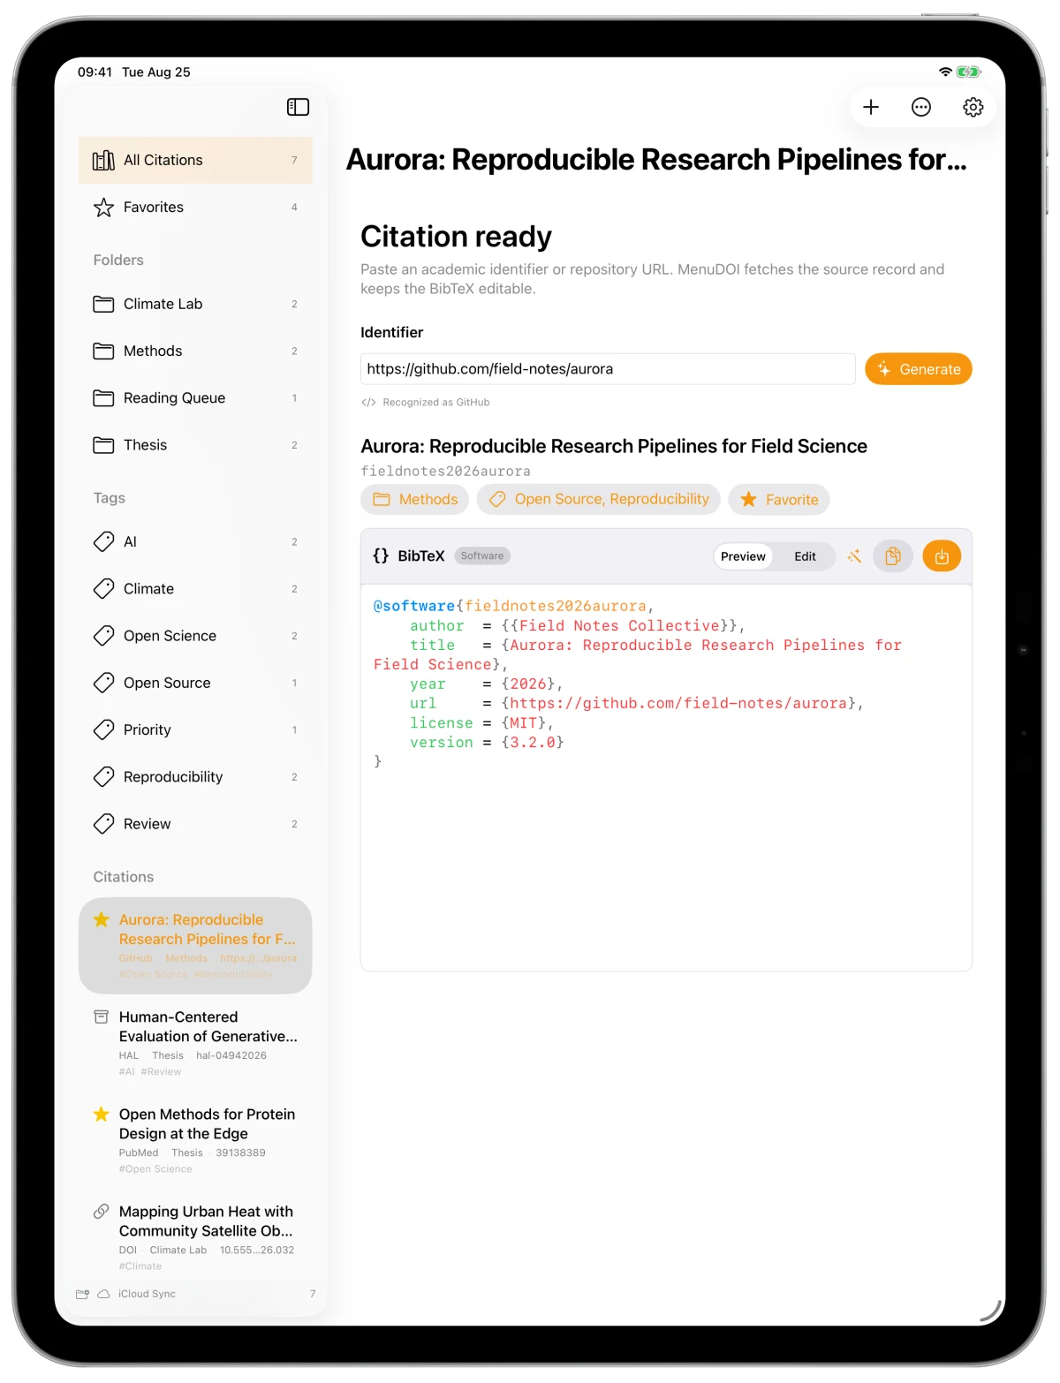The height and width of the screenshot is (1383, 1060).
Task: Click the link icon on Mapping Urban Heat
Action: coord(102,1212)
